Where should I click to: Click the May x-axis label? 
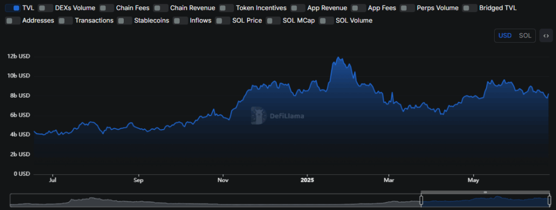[473, 180]
